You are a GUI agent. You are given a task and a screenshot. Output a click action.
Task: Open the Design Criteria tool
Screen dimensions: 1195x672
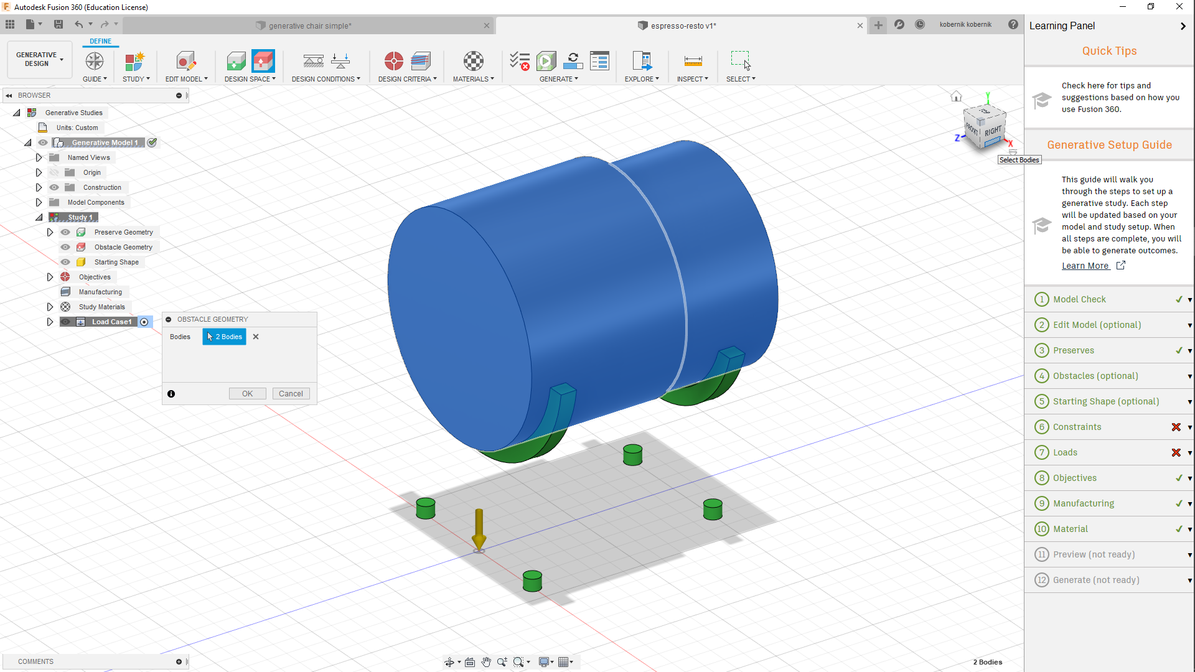pos(394,61)
